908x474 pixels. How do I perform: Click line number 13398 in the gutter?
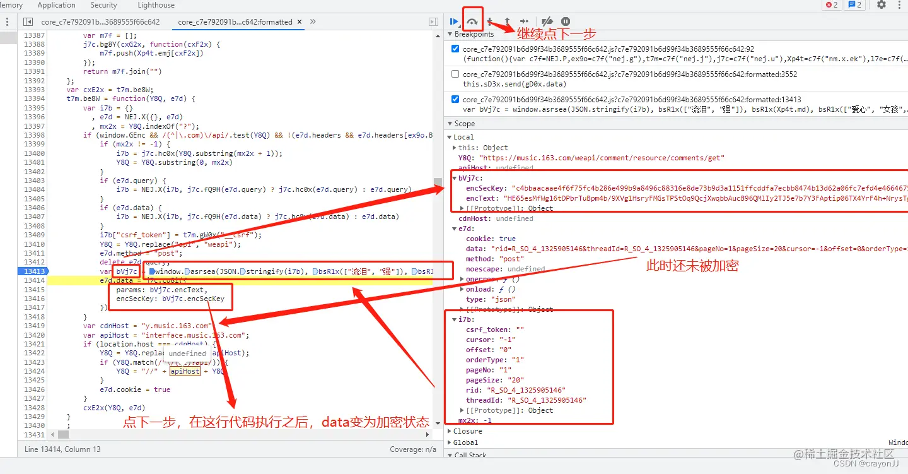point(34,135)
